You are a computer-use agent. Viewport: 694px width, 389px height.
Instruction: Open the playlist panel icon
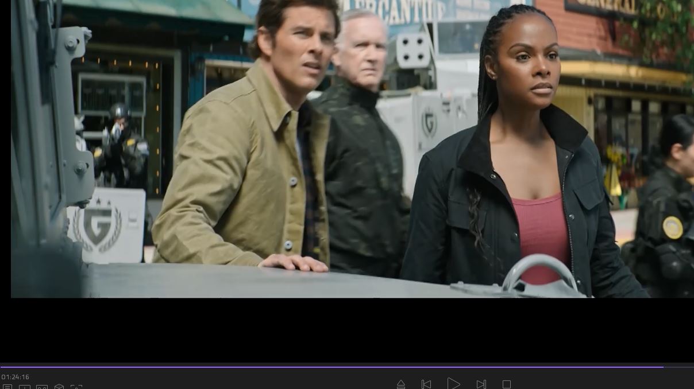(x=7, y=387)
